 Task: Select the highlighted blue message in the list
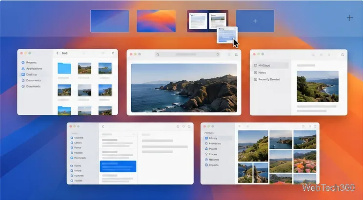pos(118,166)
